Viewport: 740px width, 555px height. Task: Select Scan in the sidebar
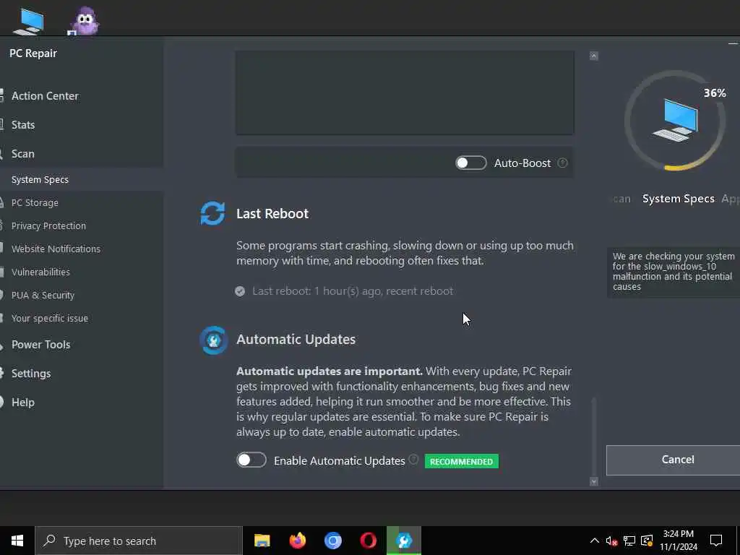[x=22, y=154]
